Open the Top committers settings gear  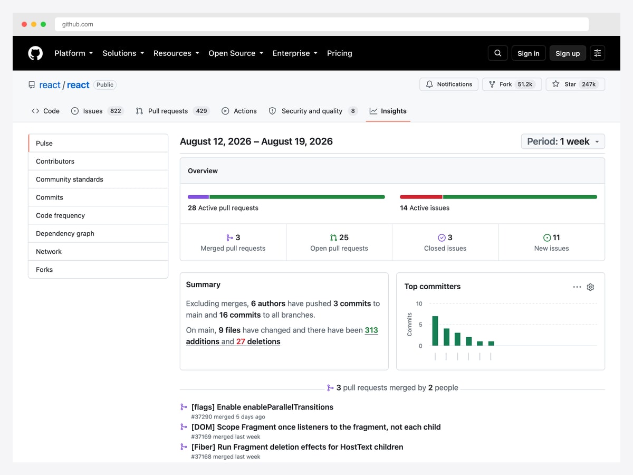[591, 287]
